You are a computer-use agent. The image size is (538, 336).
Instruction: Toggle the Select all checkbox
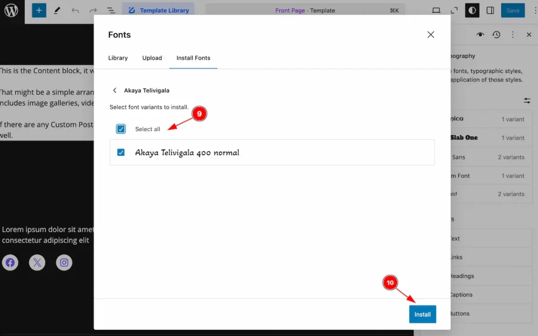(121, 129)
